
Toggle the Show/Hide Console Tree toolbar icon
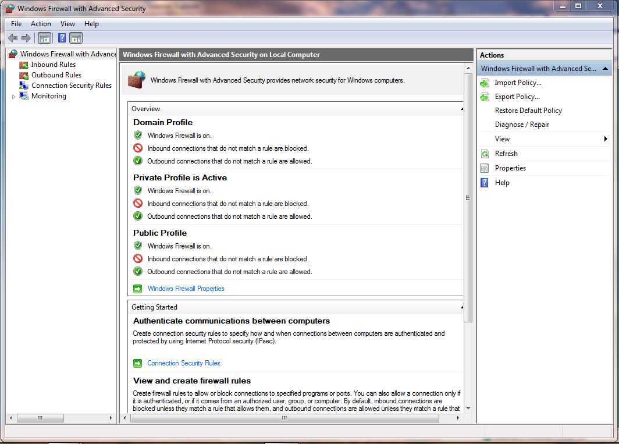coord(45,38)
